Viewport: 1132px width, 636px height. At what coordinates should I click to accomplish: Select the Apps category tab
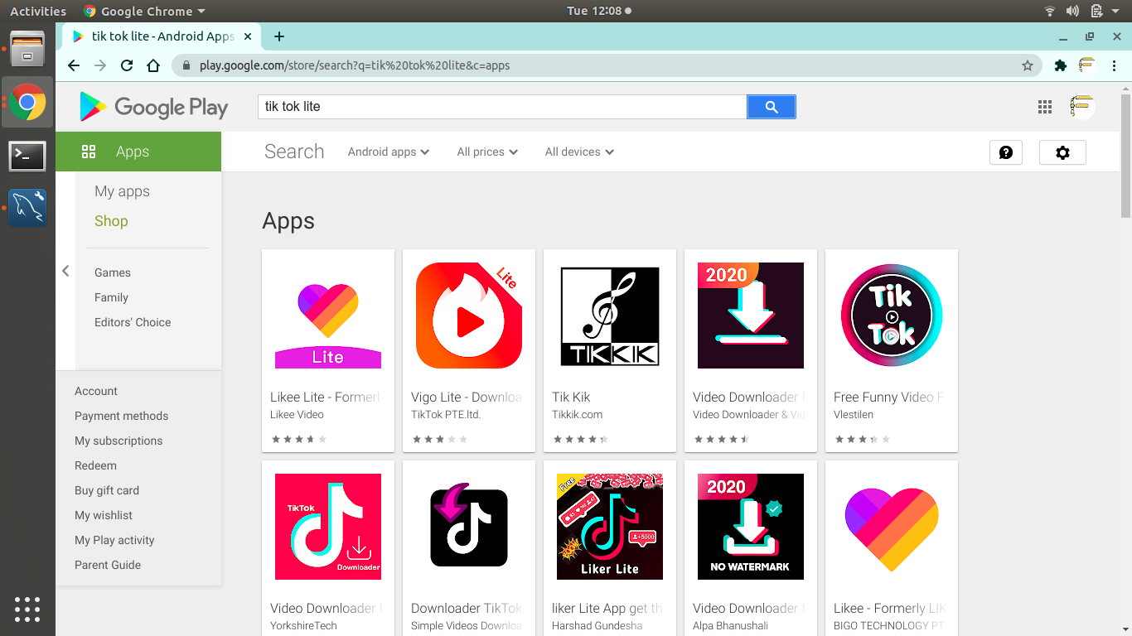(x=138, y=152)
